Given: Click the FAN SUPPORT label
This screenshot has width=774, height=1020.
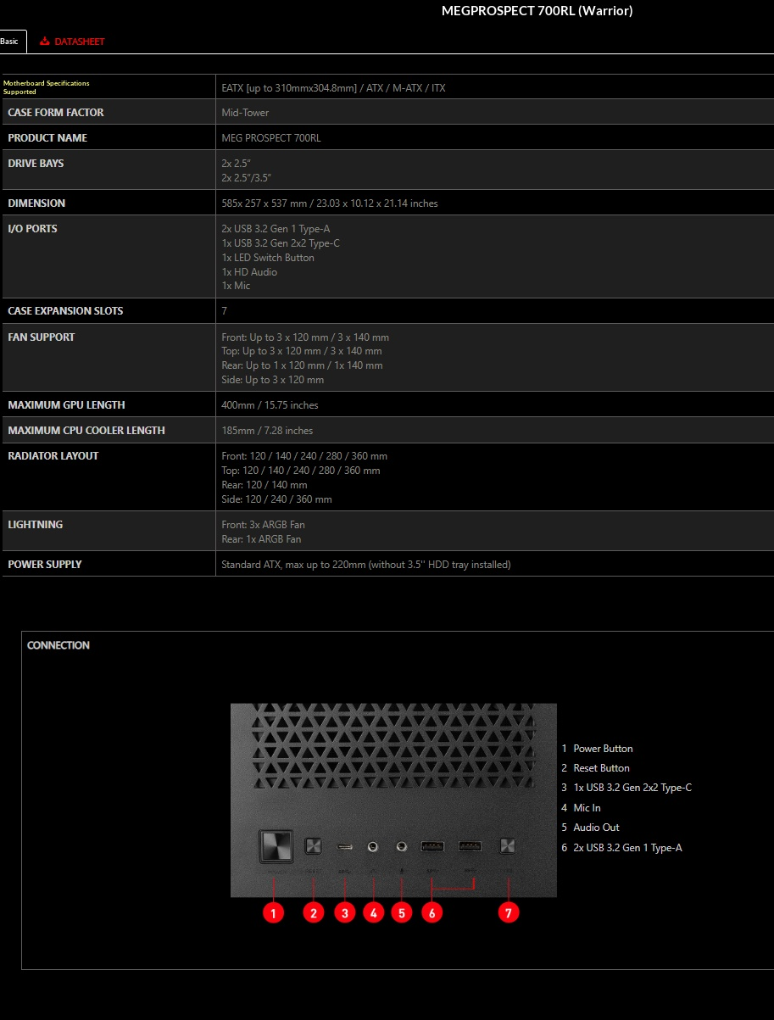Looking at the screenshot, I should [x=41, y=337].
